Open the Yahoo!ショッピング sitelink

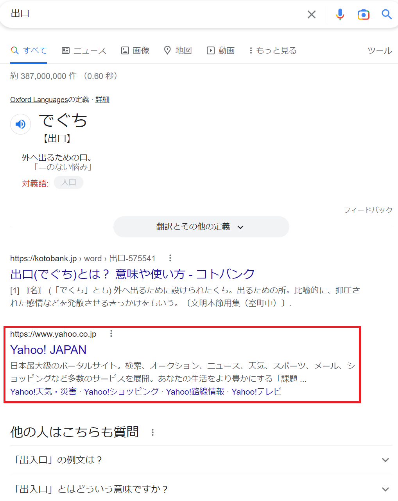[x=122, y=391]
